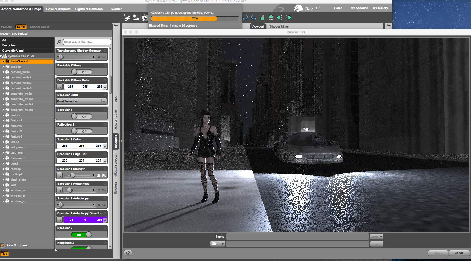Open the My Account link
This screenshot has height=261, width=471.
(x=359, y=8)
